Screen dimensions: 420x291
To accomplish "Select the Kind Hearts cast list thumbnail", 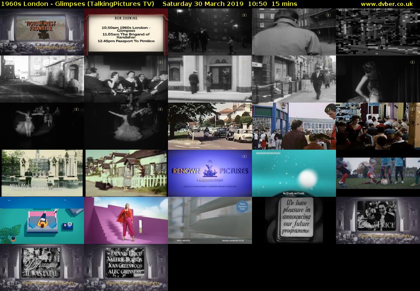I will pos(126,267).
